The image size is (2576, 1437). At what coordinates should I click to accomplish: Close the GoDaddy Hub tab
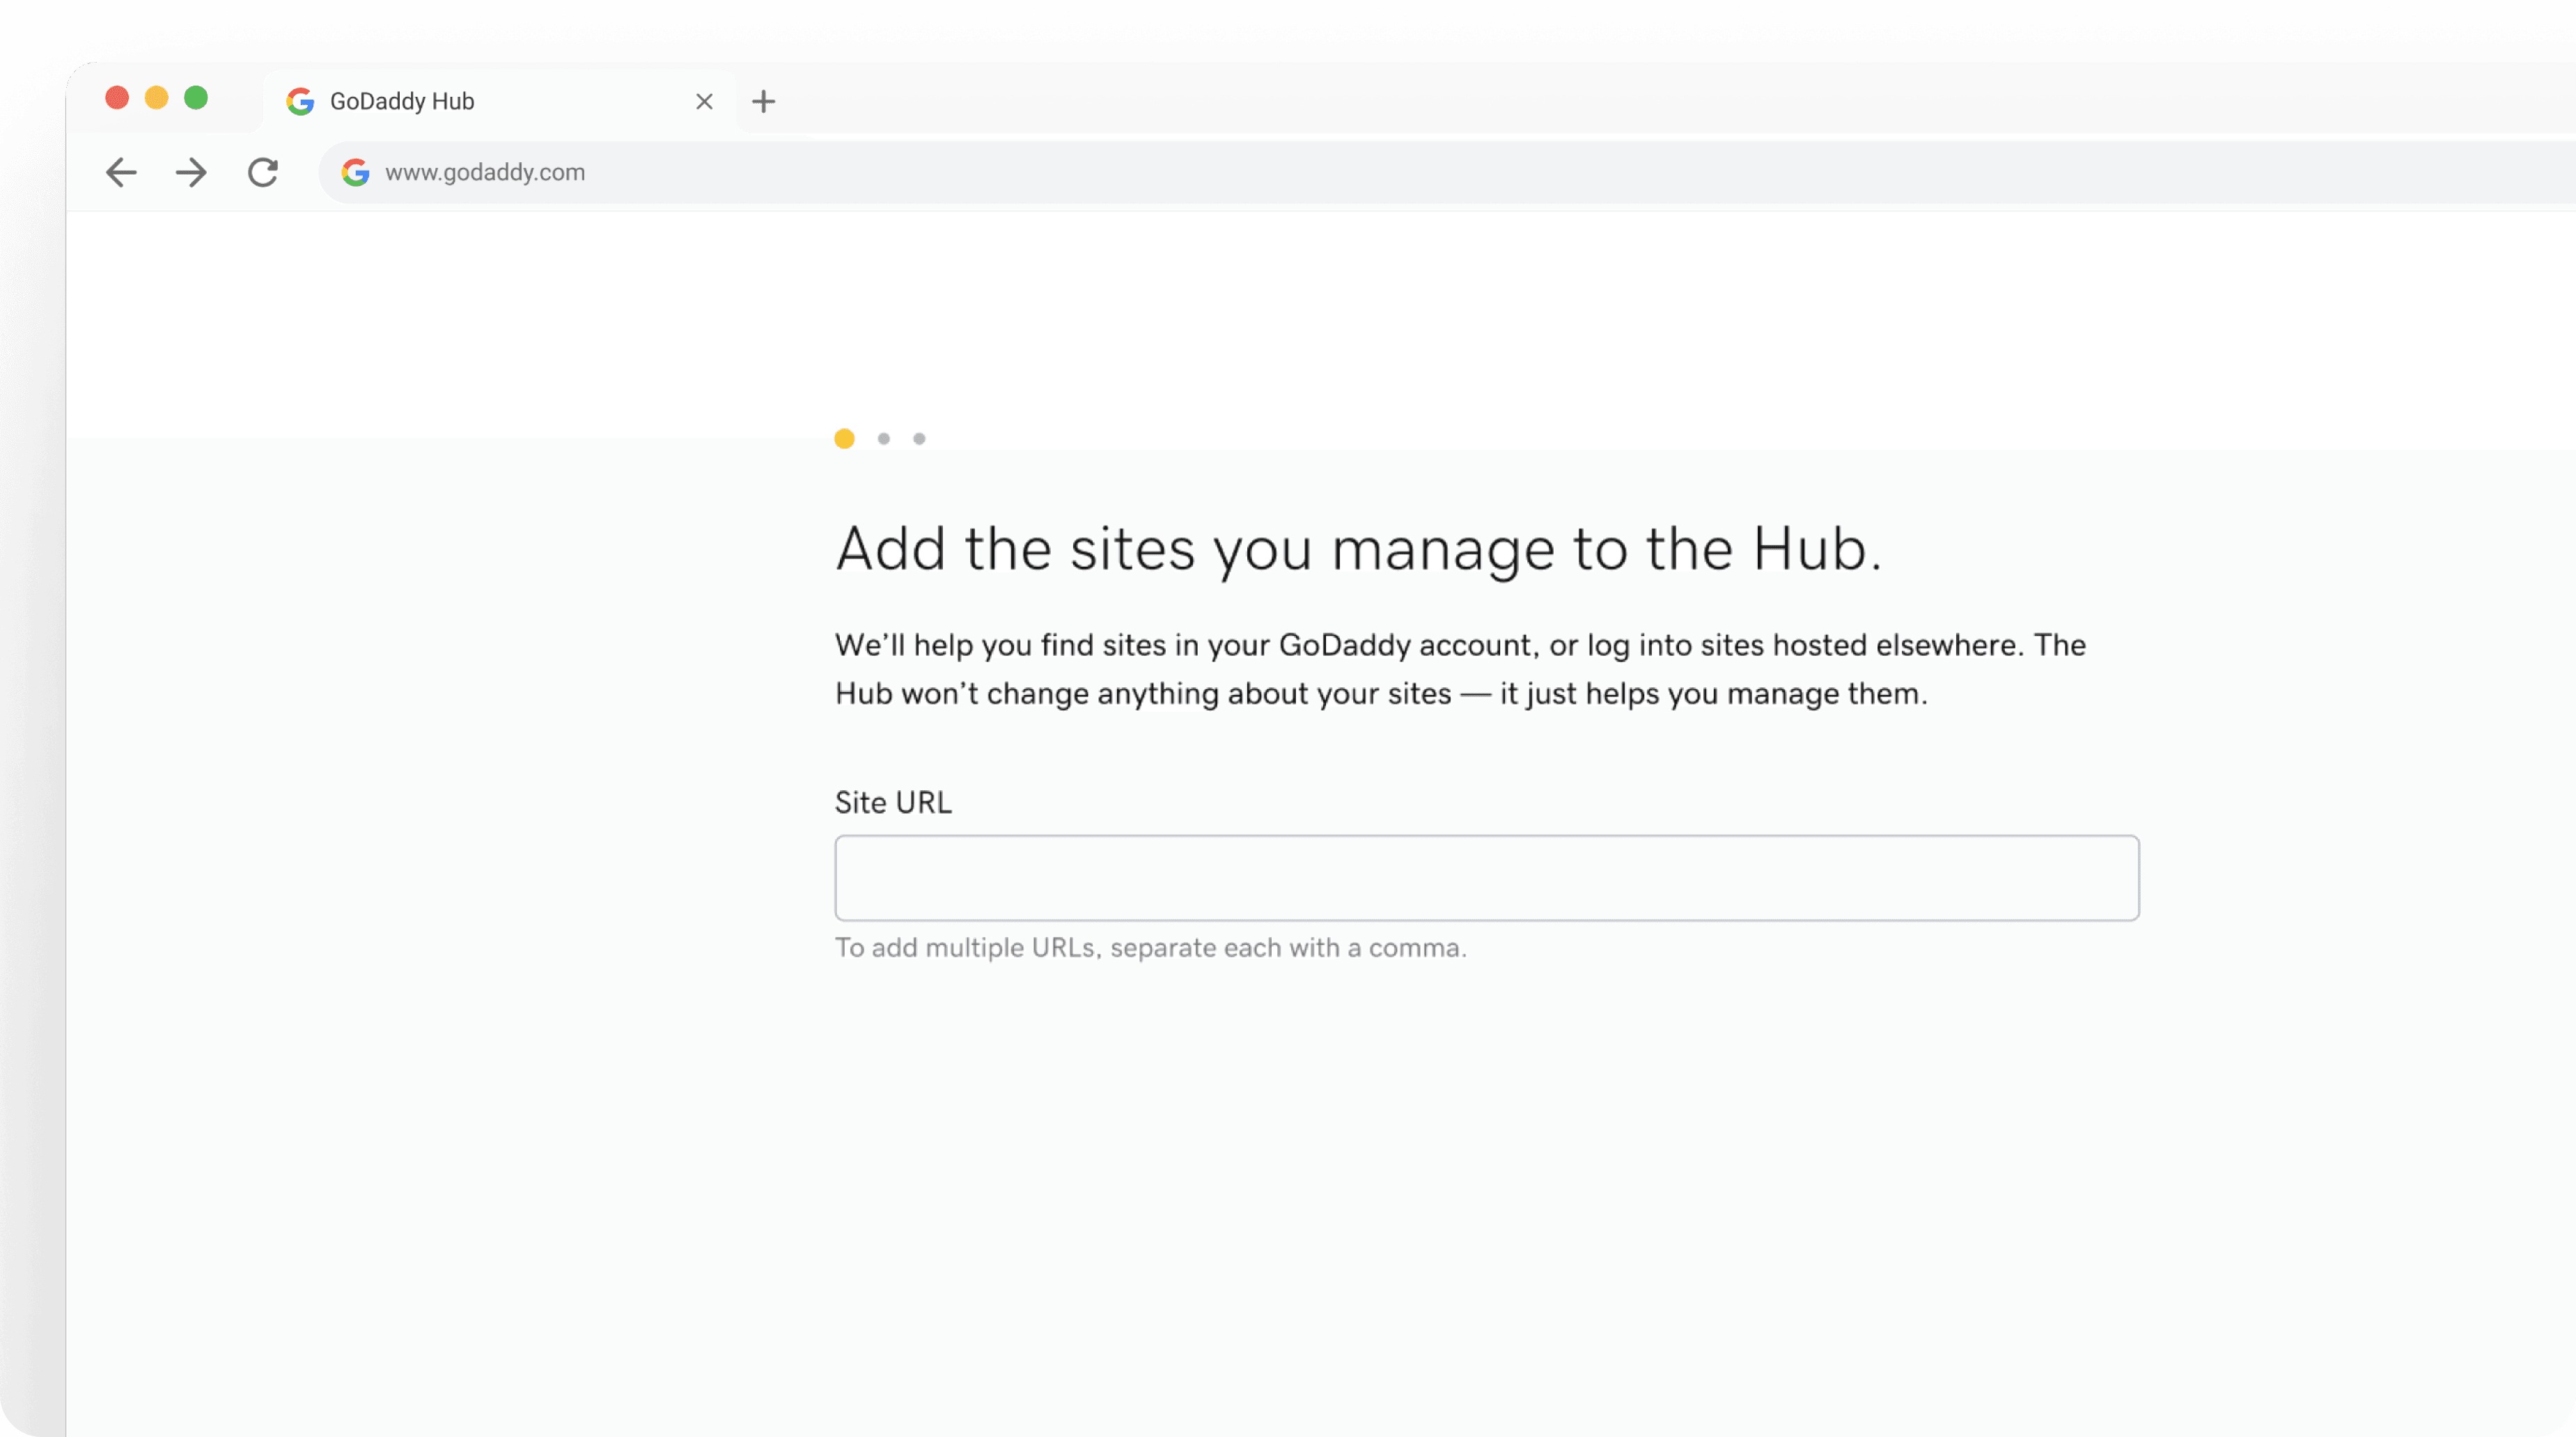[x=704, y=101]
